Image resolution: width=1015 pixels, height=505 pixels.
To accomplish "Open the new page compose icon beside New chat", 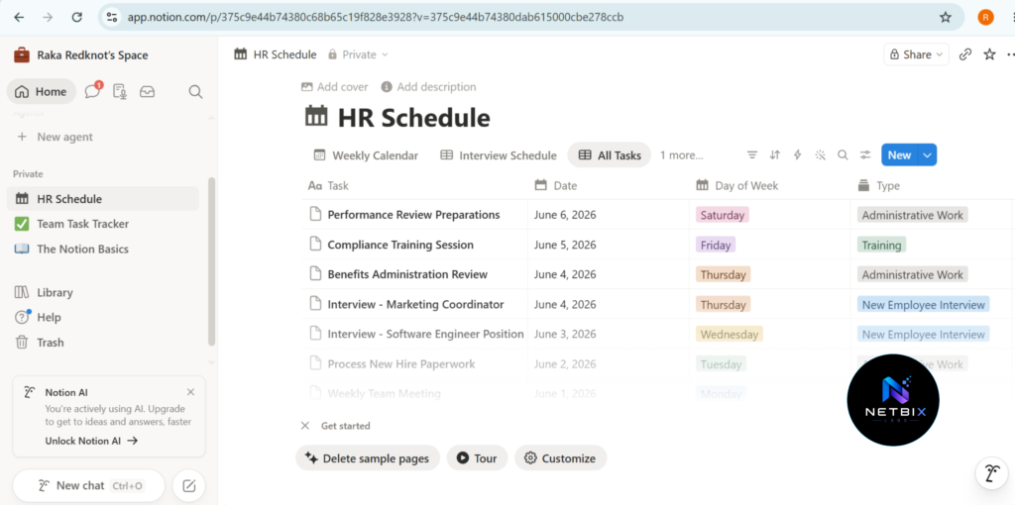I will pos(189,485).
